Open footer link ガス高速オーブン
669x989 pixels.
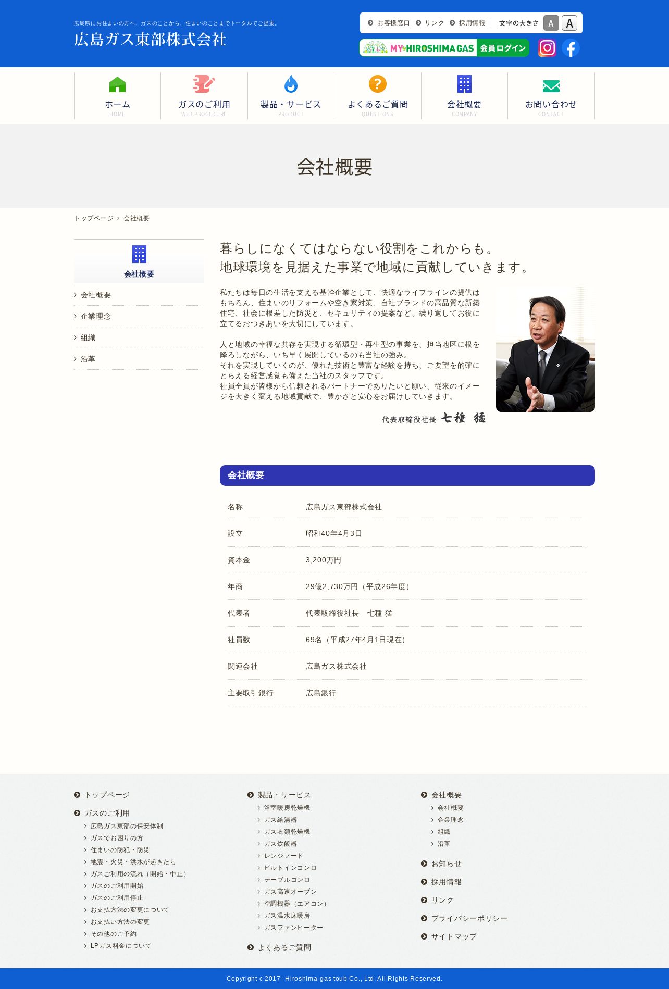pyautogui.click(x=290, y=892)
